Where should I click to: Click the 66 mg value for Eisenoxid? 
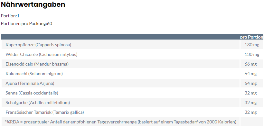tap(251, 64)
